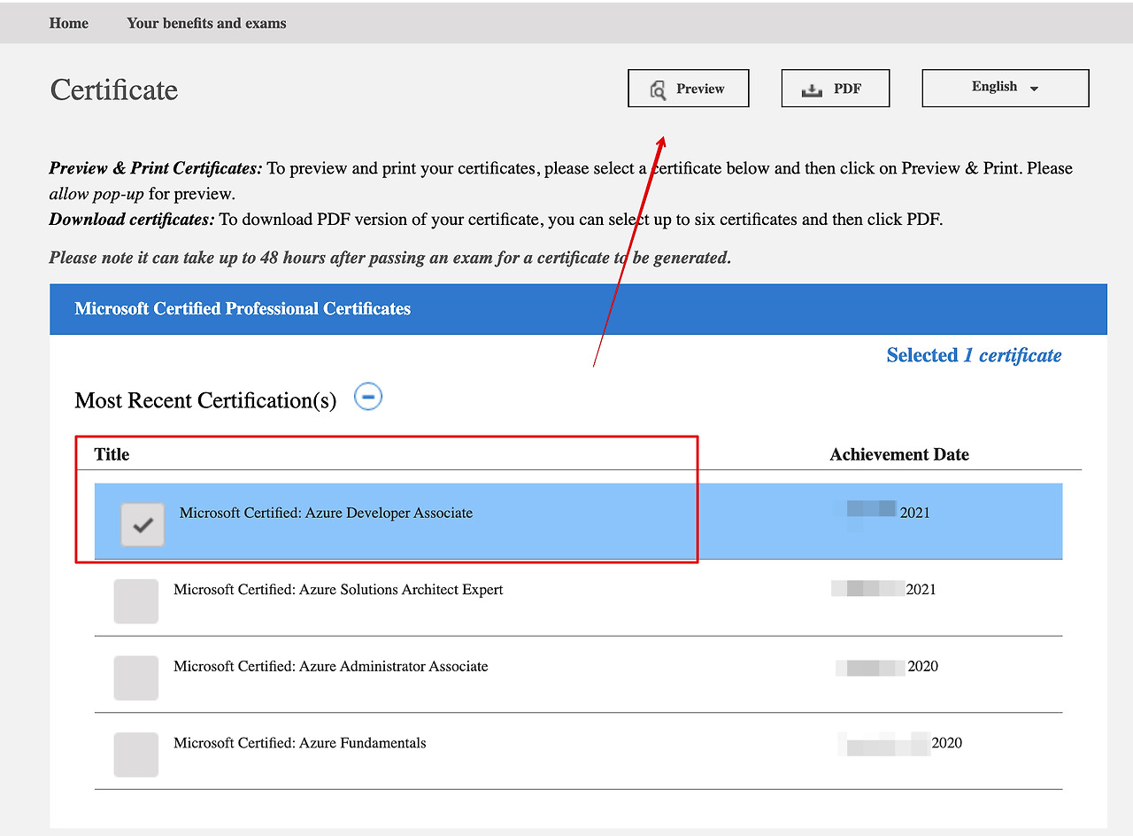Click the Download certificates instruction label
Screen dimensions: 1133x836
[132, 220]
